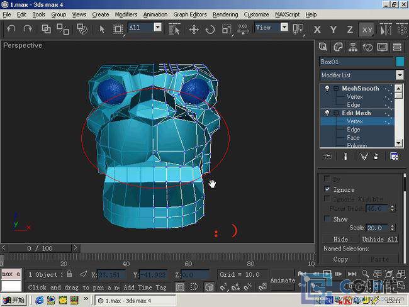Click Bind to Space Warp icon
The height and width of the screenshot is (307, 409).
[82, 29]
